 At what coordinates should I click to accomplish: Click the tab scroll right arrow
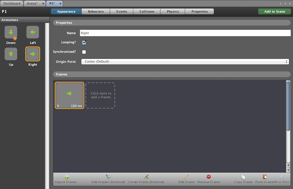pyautogui.click(x=285, y=3)
